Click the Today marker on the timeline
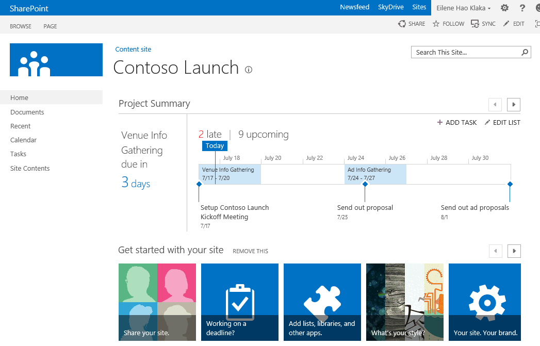Viewport: 540px width, 346px height. click(x=215, y=146)
